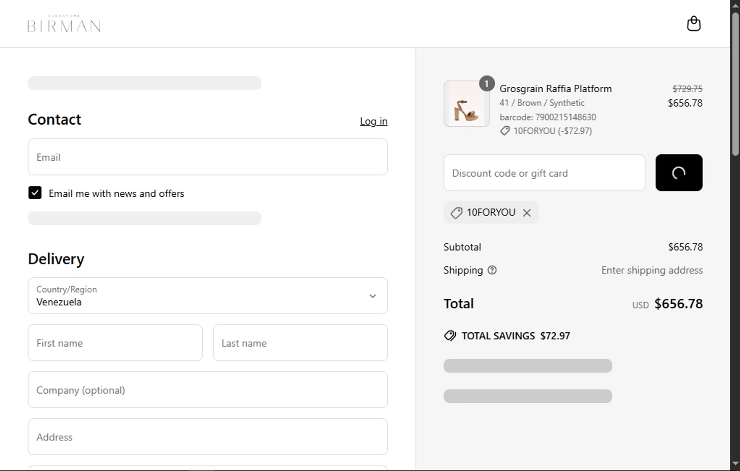Click the scrollbar down arrow
This screenshot has height=471, width=740.
point(736,464)
